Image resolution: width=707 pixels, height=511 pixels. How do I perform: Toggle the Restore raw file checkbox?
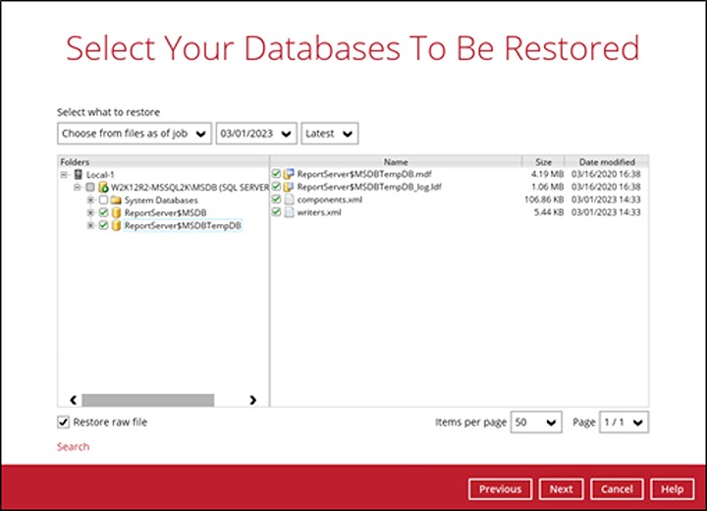pyautogui.click(x=64, y=422)
